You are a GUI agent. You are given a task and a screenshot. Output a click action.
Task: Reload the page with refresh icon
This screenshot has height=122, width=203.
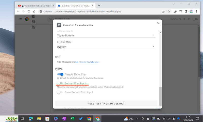[x=29, y=11]
